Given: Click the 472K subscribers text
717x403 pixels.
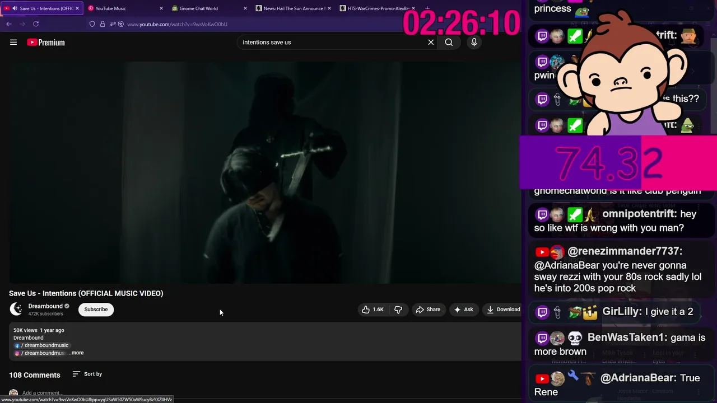Looking at the screenshot, I should [x=46, y=314].
